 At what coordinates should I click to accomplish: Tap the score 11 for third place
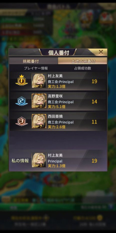click(94, 122)
